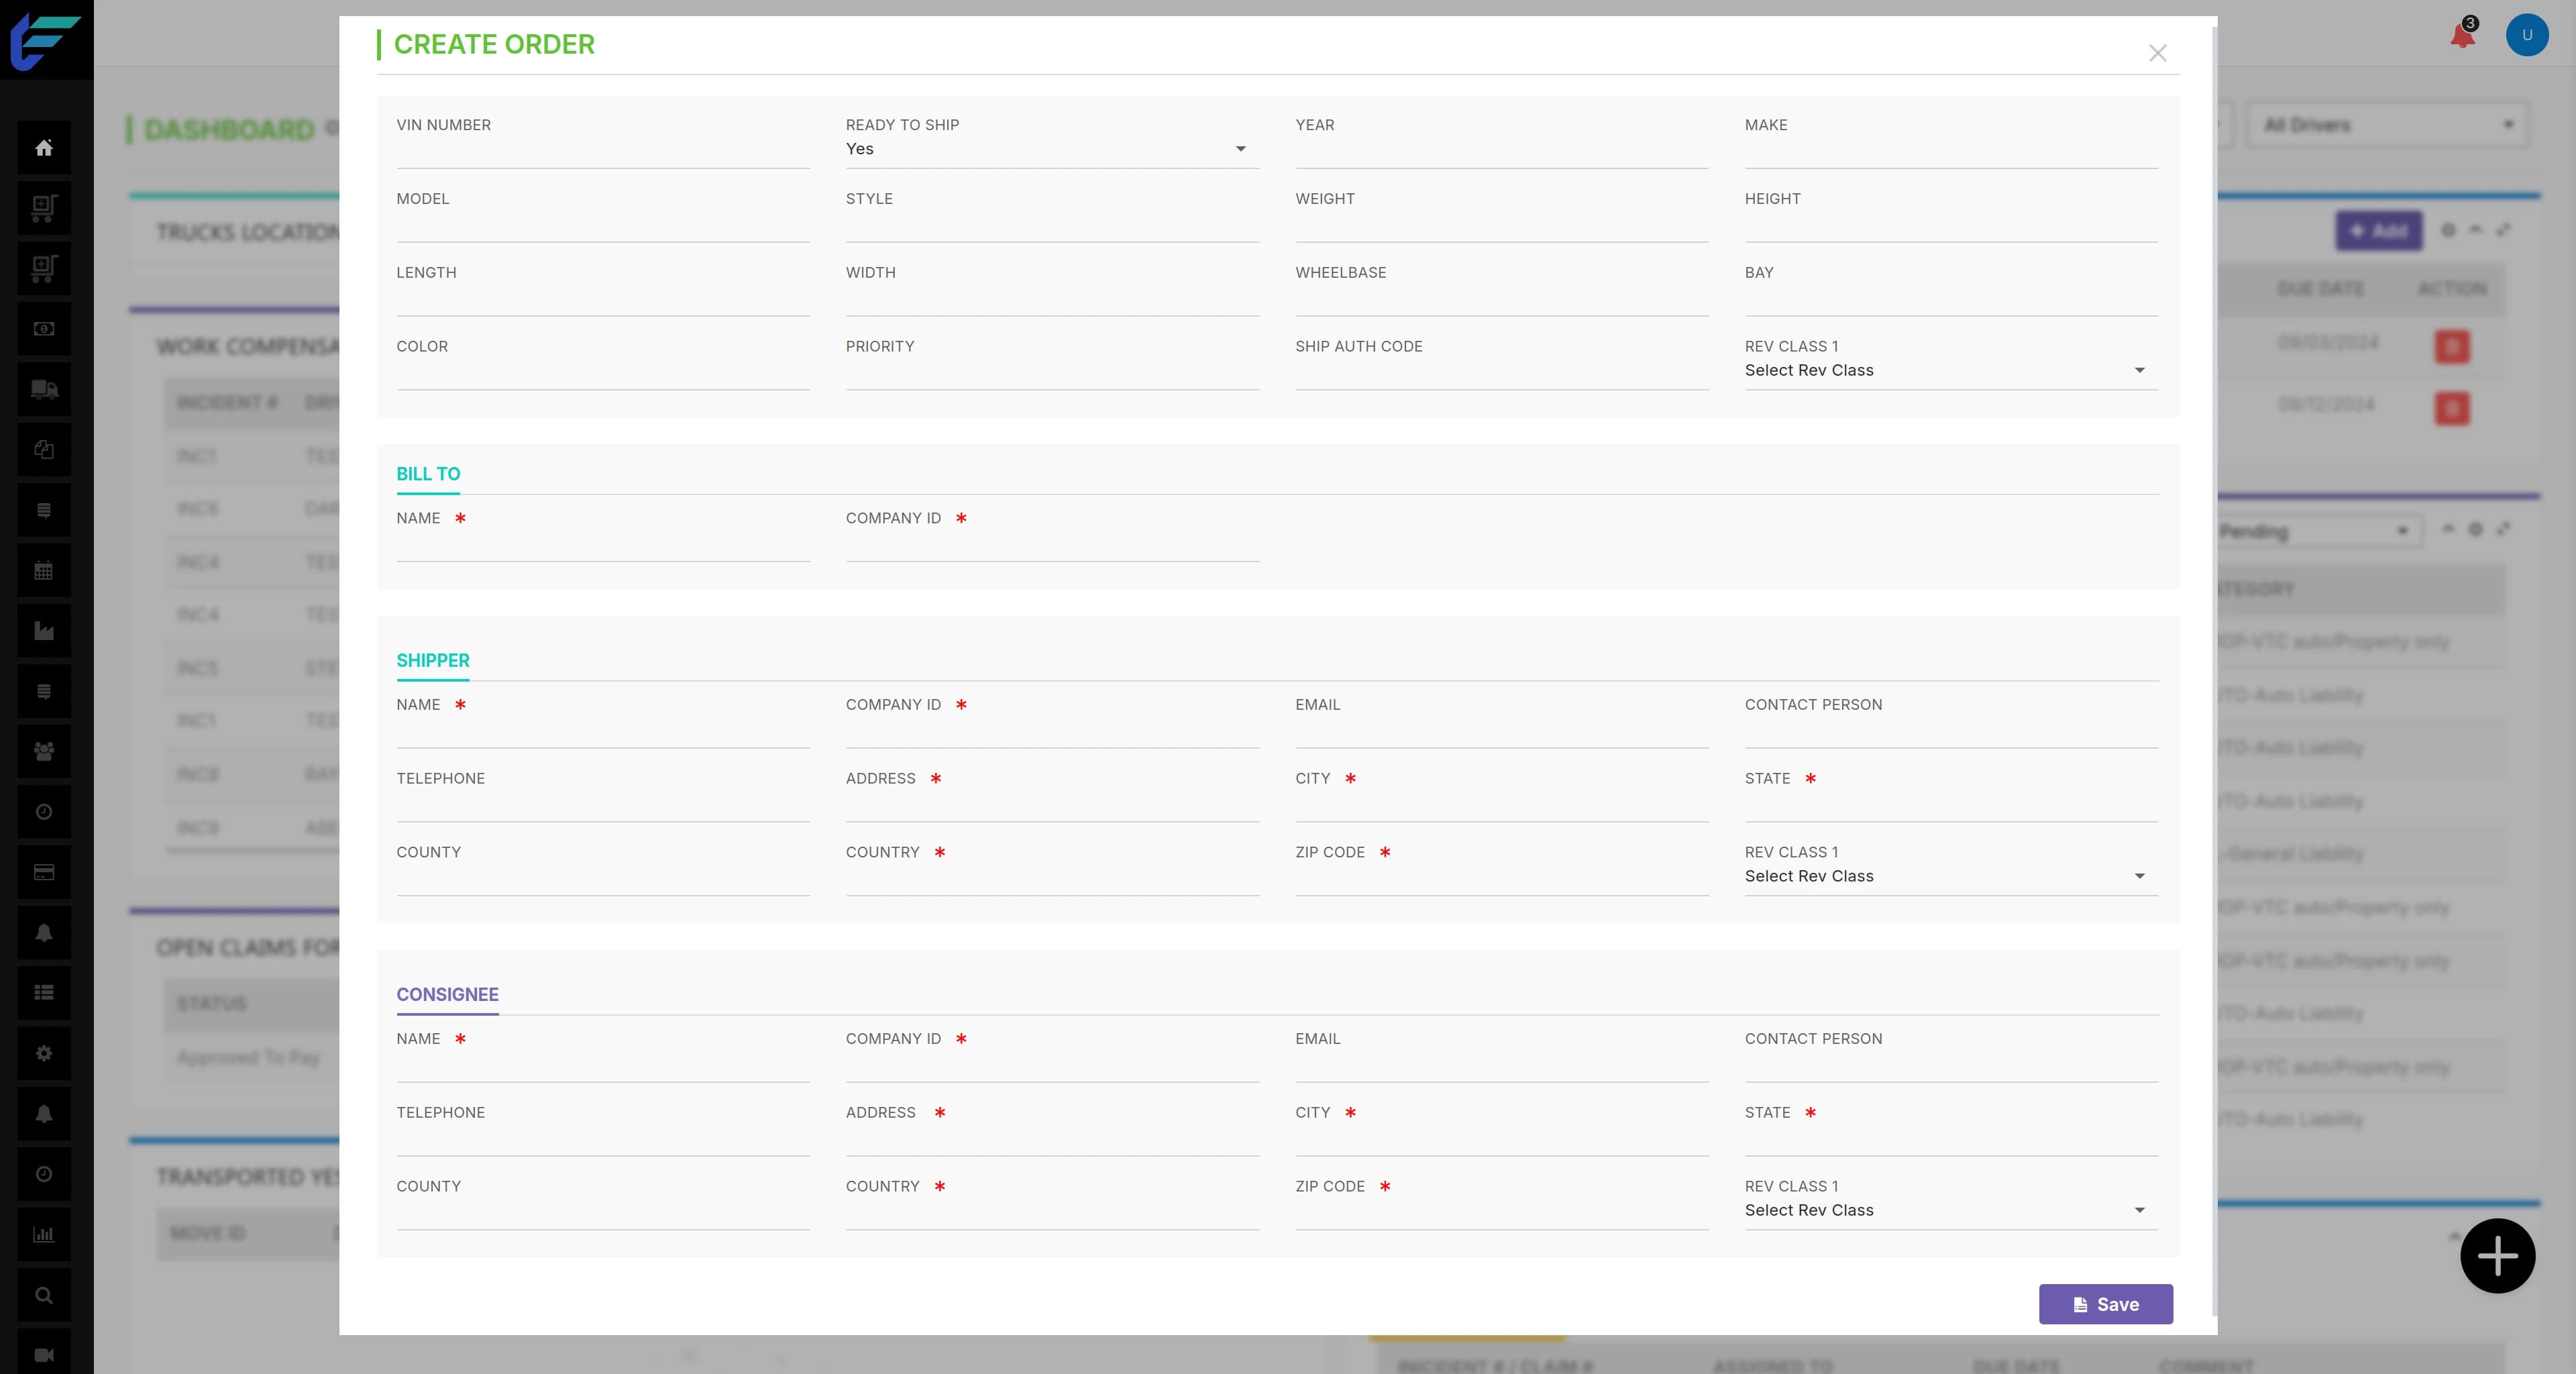Click the Ship Auth Code field
2576x1374 pixels.
click(x=1502, y=374)
